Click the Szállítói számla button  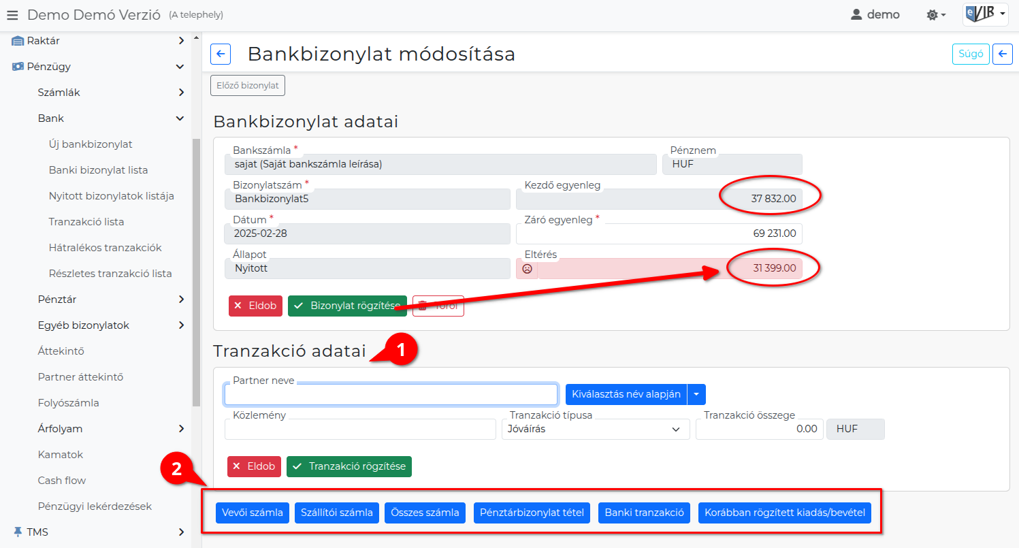(x=337, y=513)
